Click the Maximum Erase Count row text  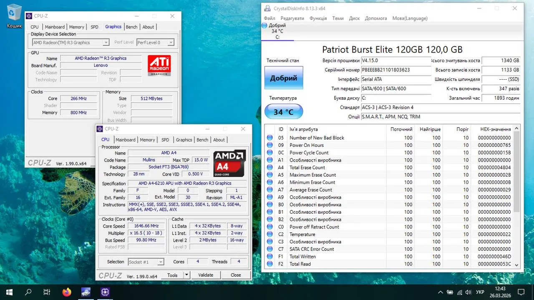tap(312, 175)
